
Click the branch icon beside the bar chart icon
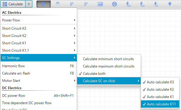pos(86,4)
